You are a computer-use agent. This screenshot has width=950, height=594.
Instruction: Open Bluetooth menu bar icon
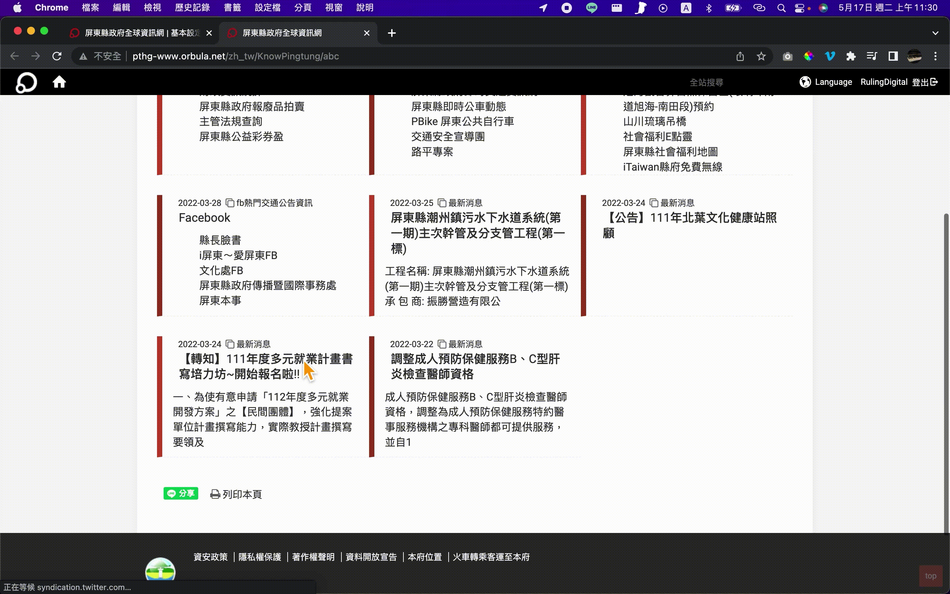(709, 8)
